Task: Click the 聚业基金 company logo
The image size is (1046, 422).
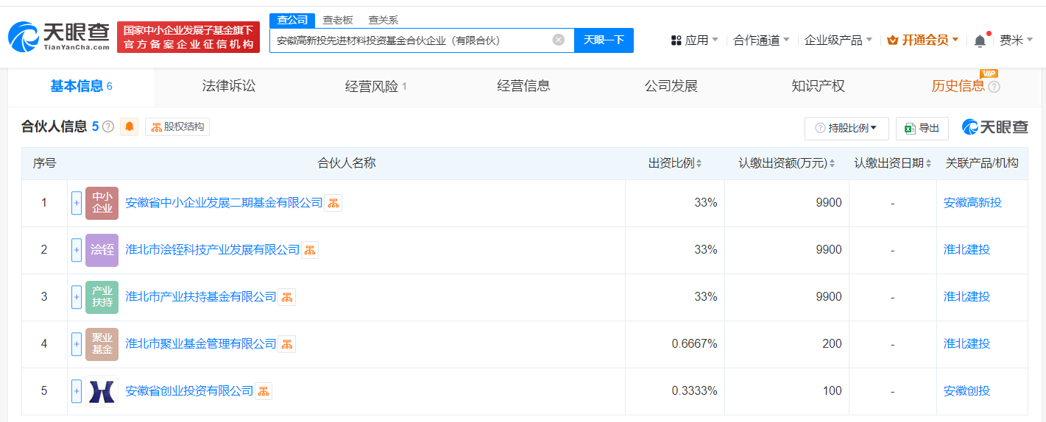Action: pyautogui.click(x=102, y=344)
